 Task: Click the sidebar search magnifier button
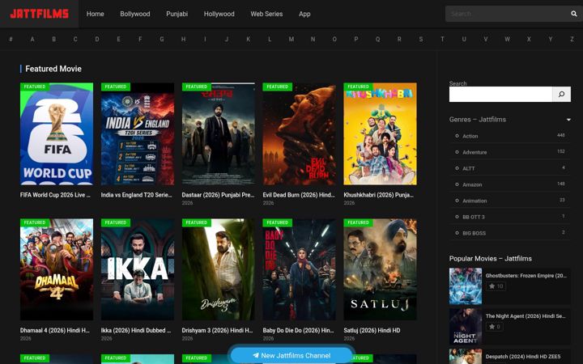561,95
